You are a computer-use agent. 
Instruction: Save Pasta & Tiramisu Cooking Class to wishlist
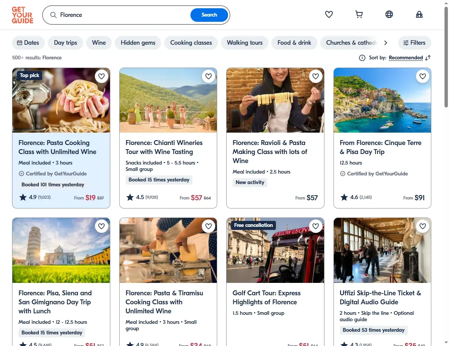(209, 226)
